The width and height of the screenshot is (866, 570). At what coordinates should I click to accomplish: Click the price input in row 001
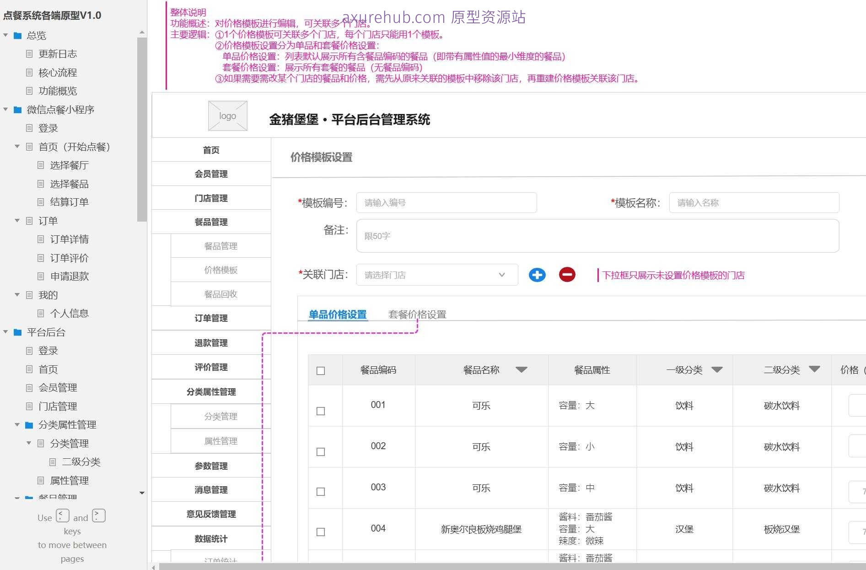click(x=857, y=406)
